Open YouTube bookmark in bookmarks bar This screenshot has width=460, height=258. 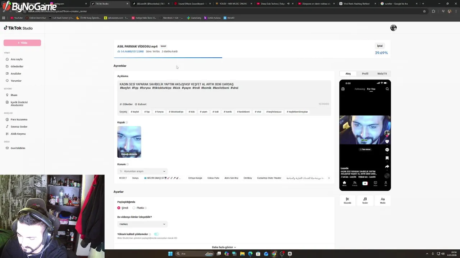tap(17, 18)
